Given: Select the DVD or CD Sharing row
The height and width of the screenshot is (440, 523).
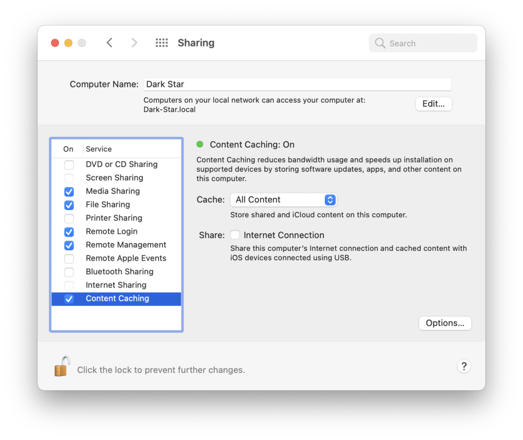Looking at the screenshot, I should [x=116, y=164].
